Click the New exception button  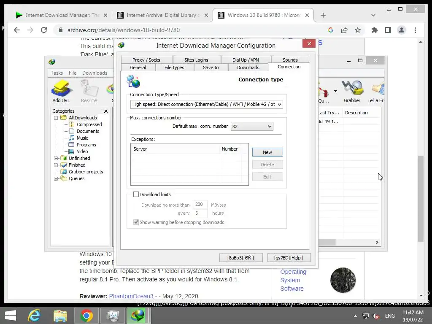coord(267,152)
